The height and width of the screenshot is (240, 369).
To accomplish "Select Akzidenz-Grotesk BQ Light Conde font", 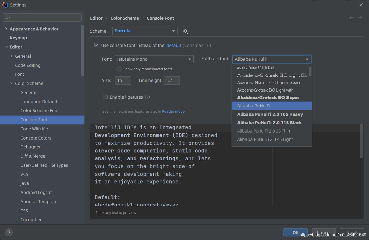I will pos(270,68).
